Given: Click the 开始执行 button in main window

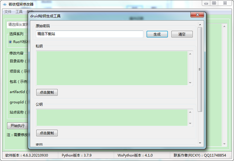Looking at the screenshot, I should [x=18, y=126].
